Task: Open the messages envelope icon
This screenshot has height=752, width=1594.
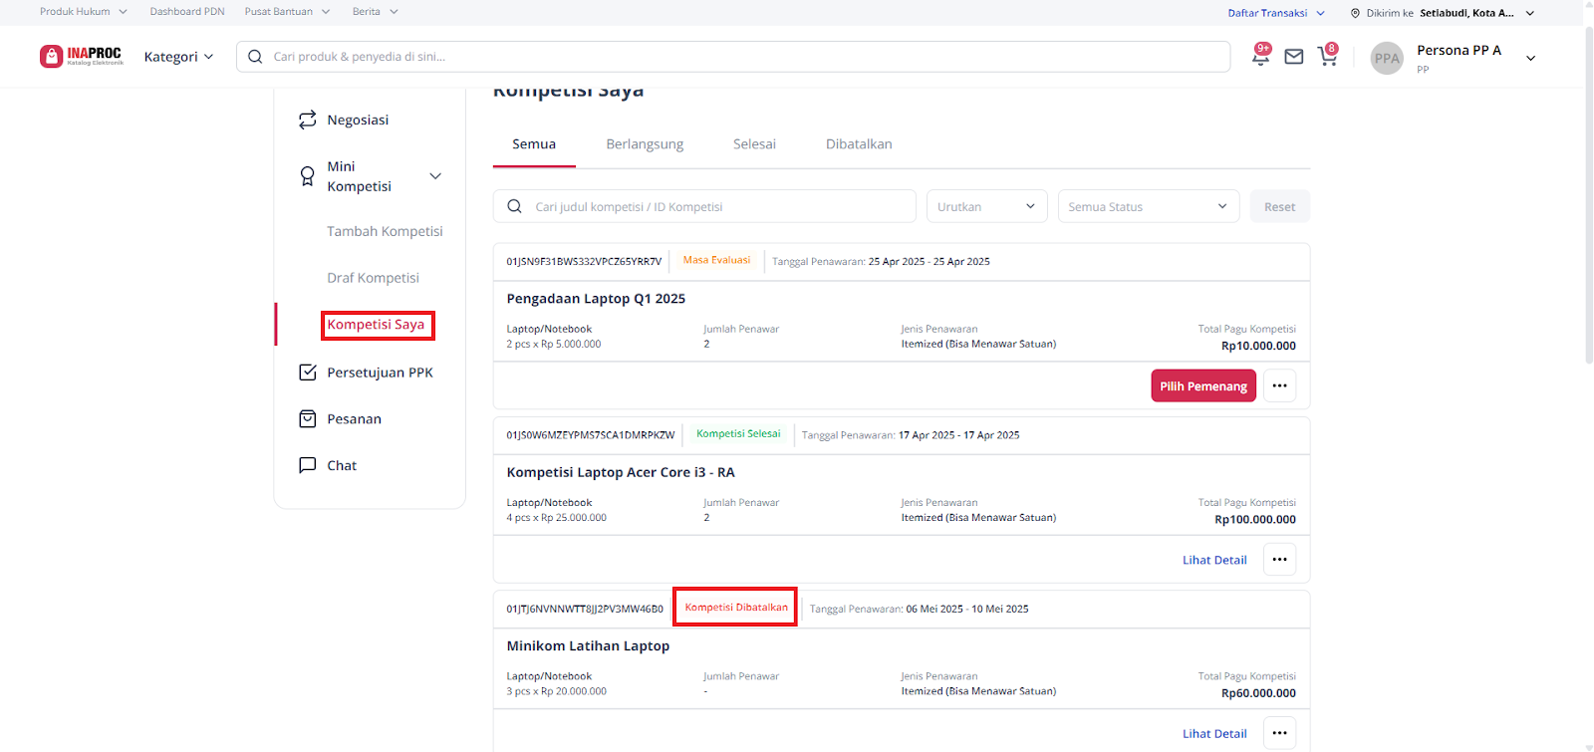Action: tap(1294, 57)
